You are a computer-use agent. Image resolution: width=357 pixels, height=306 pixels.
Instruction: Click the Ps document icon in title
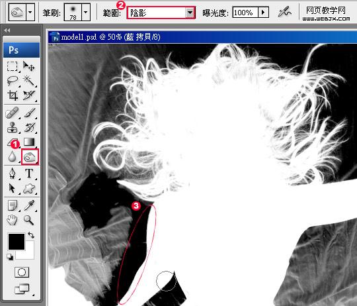pyautogui.click(x=56, y=37)
